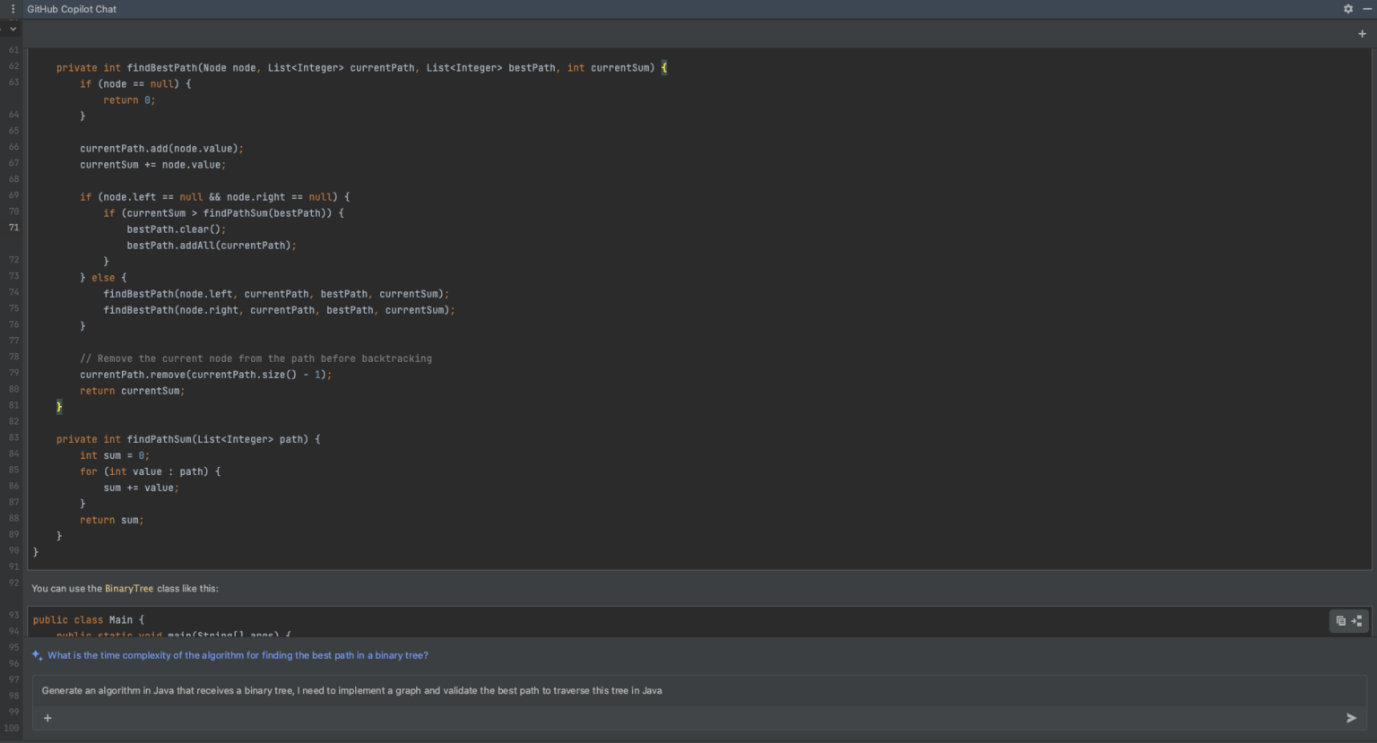Collapse the panel using top-left chevron
Viewport: 1377px width, 743px height.
tap(13, 30)
